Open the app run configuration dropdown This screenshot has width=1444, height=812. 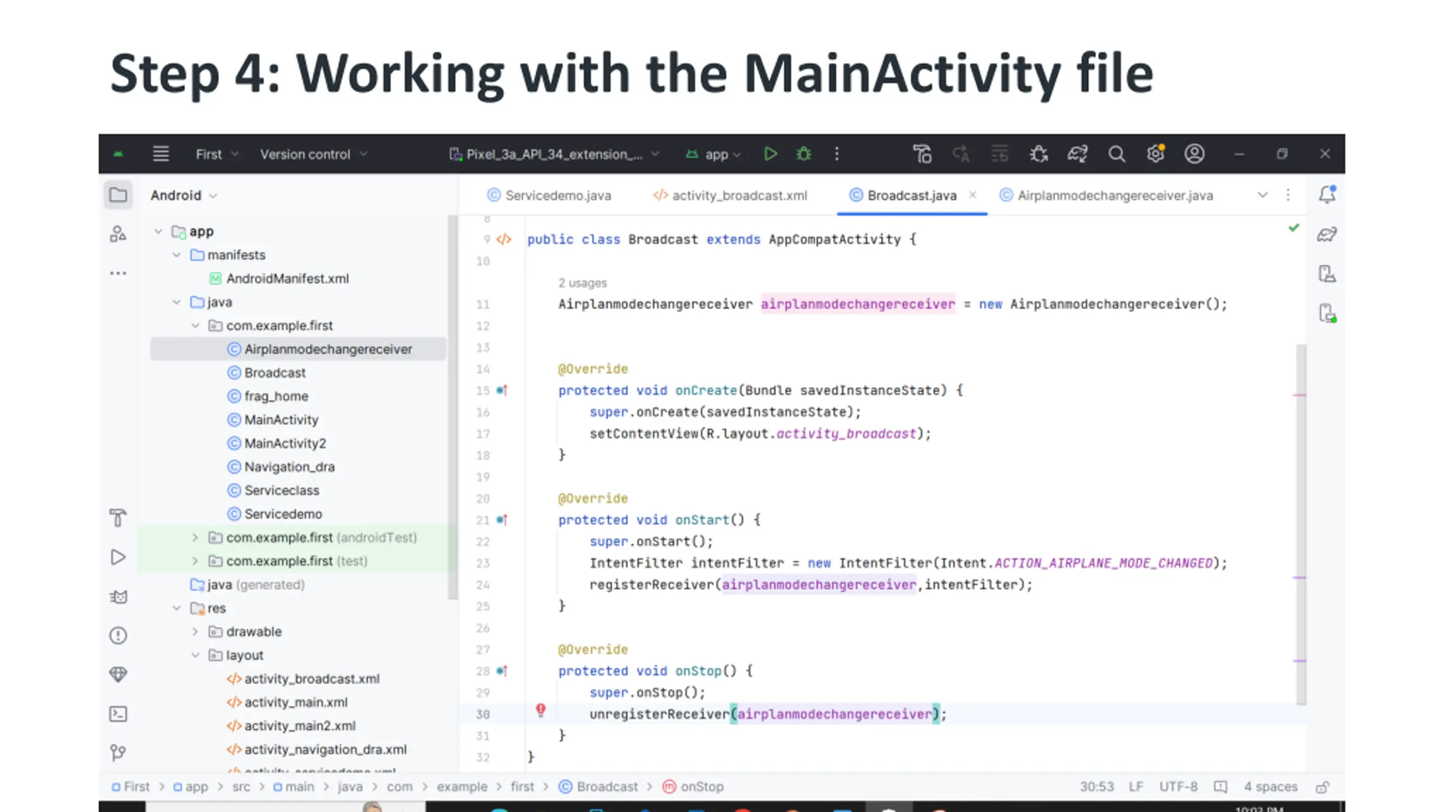pos(714,154)
